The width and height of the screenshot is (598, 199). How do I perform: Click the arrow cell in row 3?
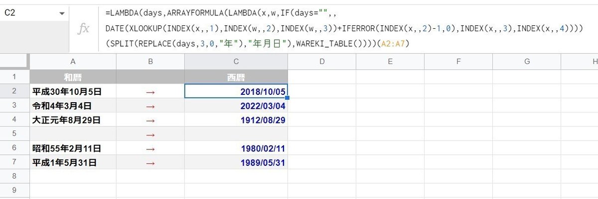coord(150,106)
